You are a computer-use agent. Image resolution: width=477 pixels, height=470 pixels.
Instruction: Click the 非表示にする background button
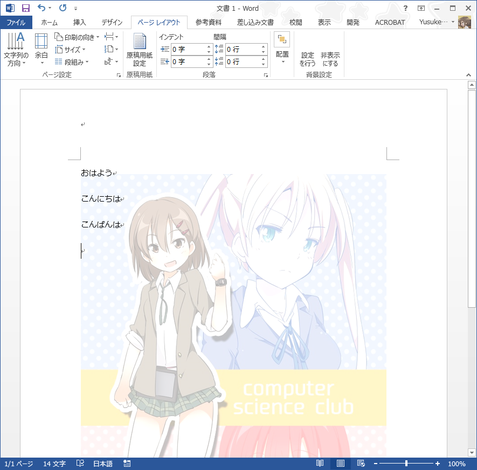pyautogui.click(x=330, y=59)
